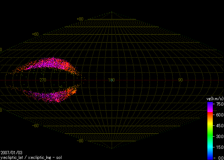Select the 60.0 color scale label
The width and height of the screenshot is (224, 160).
pyautogui.click(x=219, y=115)
